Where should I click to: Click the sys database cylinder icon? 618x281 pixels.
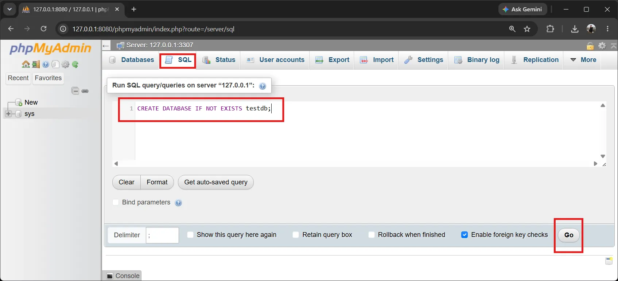click(x=19, y=114)
